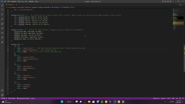Open the Windows Start button

point(62,102)
